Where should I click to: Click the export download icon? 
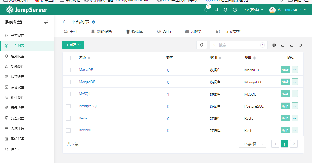coord(292,45)
